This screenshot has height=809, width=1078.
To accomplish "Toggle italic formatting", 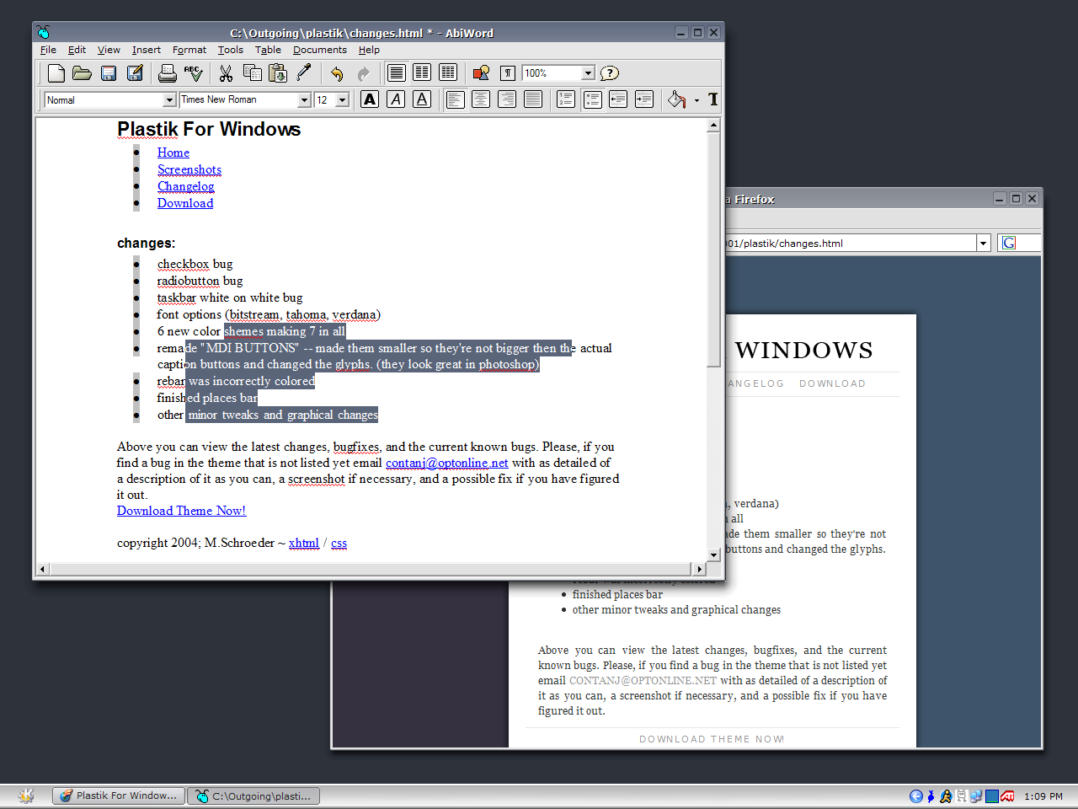I will tap(396, 99).
